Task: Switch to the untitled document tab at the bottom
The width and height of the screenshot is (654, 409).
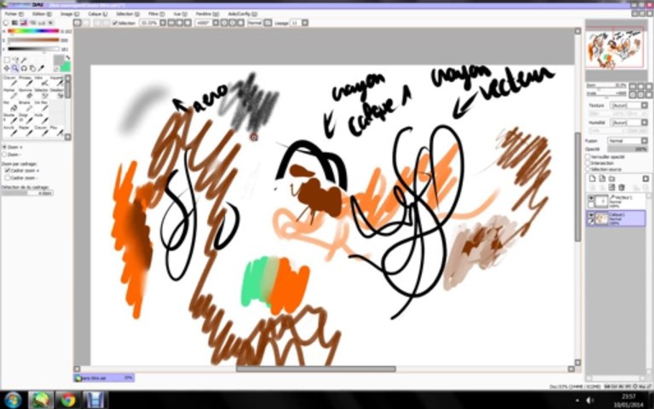Action: [104, 378]
